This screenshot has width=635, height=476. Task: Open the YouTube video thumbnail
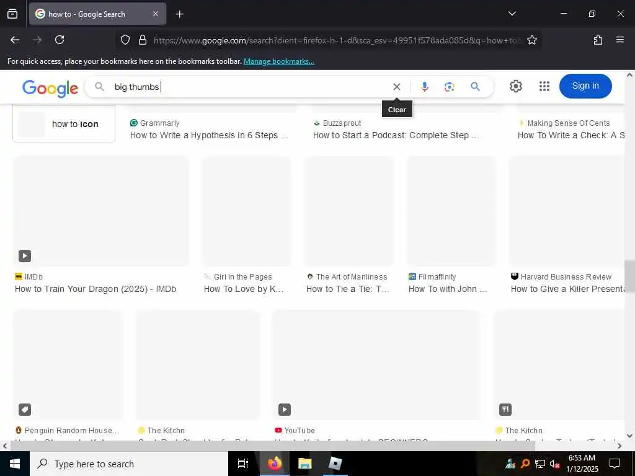[x=376, y=365]
